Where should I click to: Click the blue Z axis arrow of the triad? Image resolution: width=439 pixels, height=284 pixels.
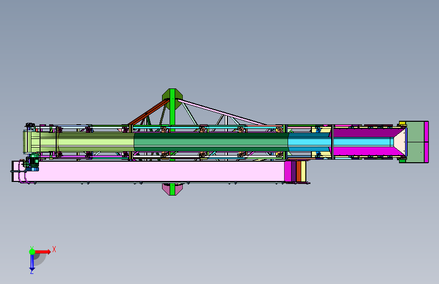32,263
